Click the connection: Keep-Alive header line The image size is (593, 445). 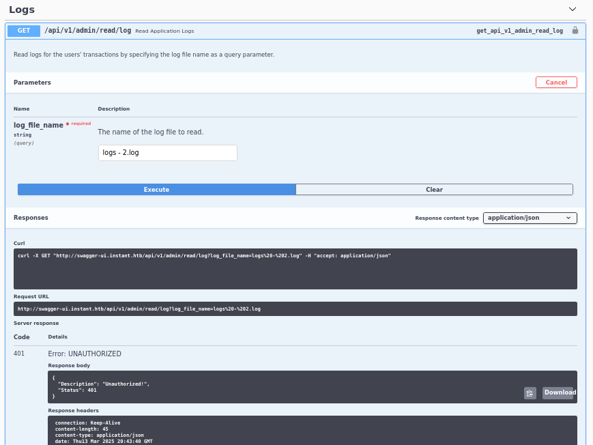tap(87, 422)
